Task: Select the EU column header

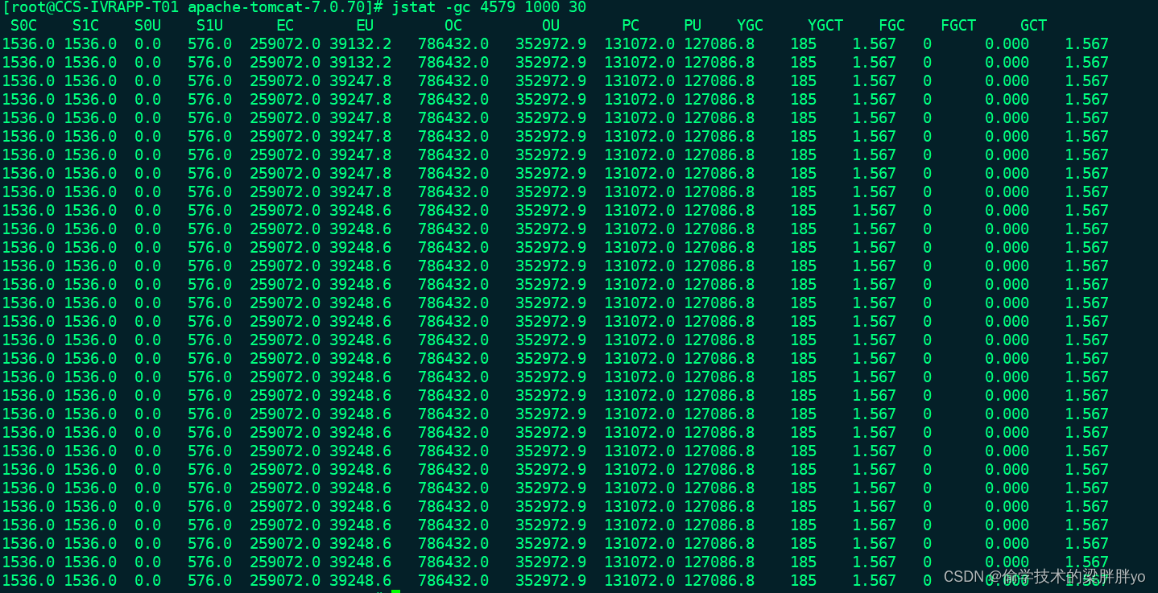Action: tap(365, 26)
